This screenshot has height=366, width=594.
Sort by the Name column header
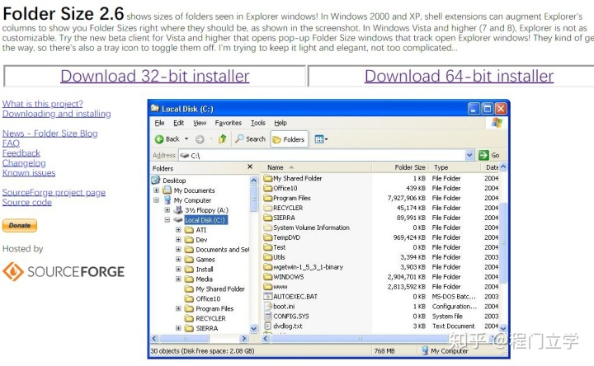316,167
